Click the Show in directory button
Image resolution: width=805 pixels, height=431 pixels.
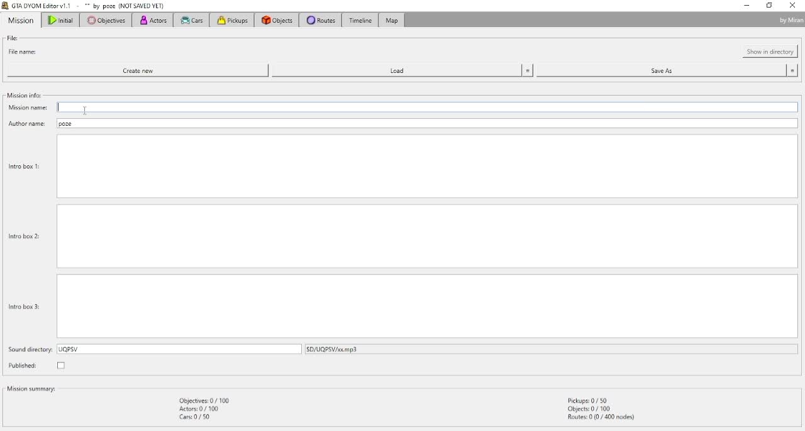click(x=770, y=52)
